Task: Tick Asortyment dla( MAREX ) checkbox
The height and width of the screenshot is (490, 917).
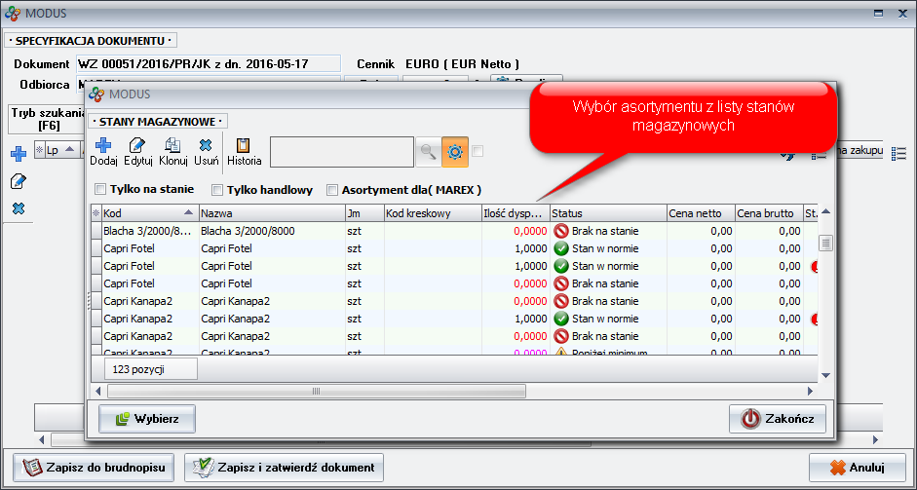Action: point(332,190)
